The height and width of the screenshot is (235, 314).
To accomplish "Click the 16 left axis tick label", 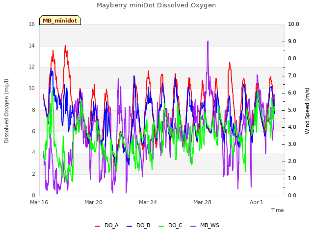I will coord(31,24).
